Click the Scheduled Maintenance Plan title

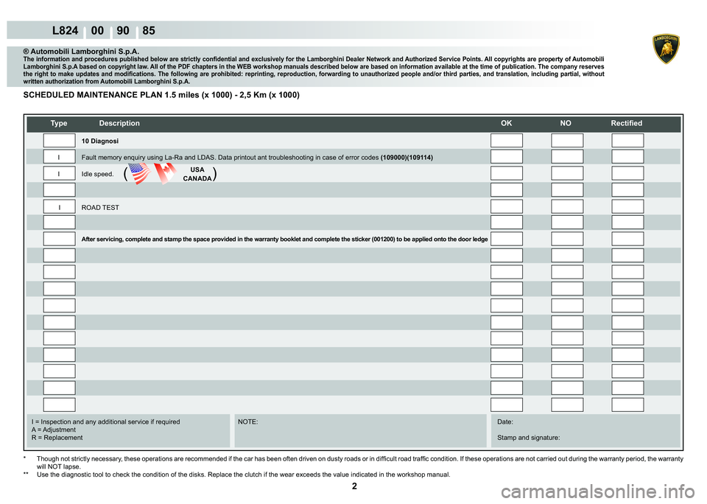(x=161, y=95)
